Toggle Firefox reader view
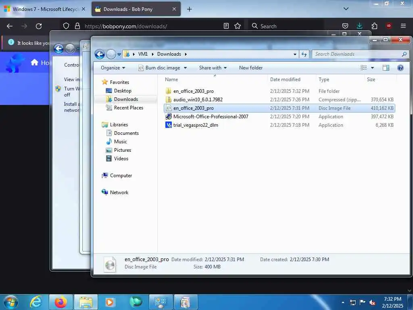Image resolution: width=413 pixels, height=310 pixels. (x=226, y=26)
